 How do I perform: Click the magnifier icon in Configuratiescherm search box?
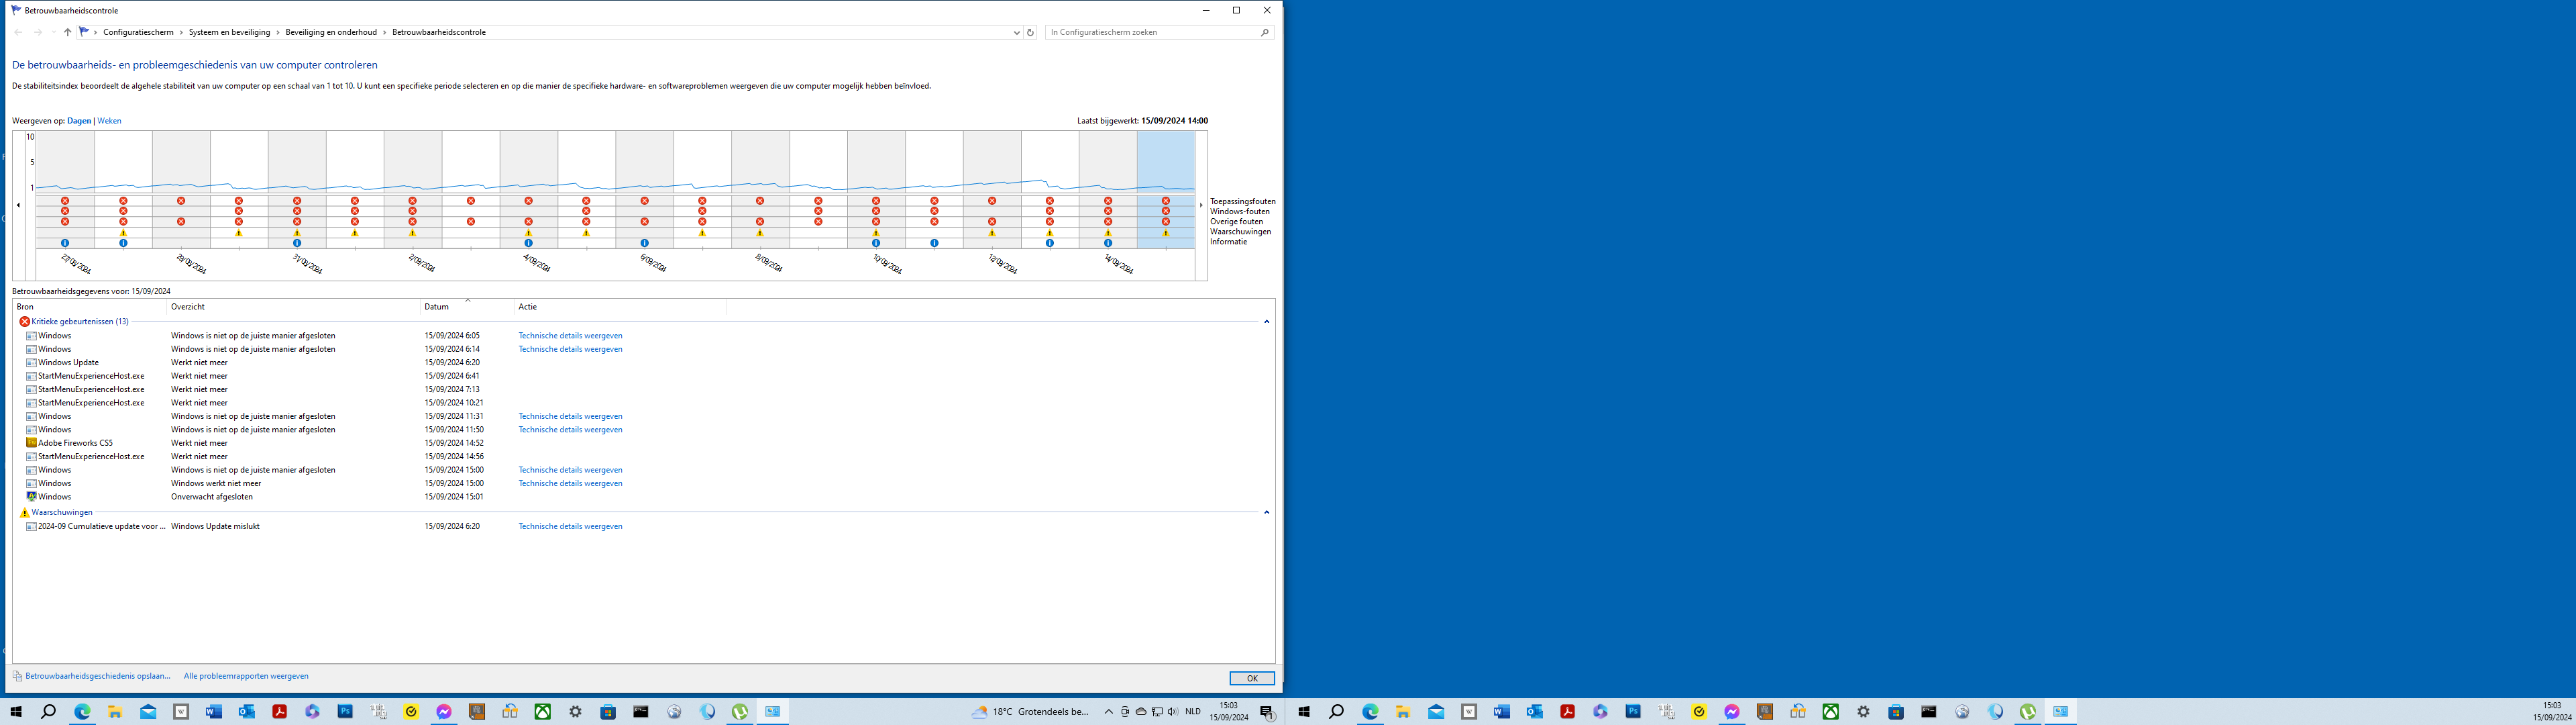[x=1264, y=32]
